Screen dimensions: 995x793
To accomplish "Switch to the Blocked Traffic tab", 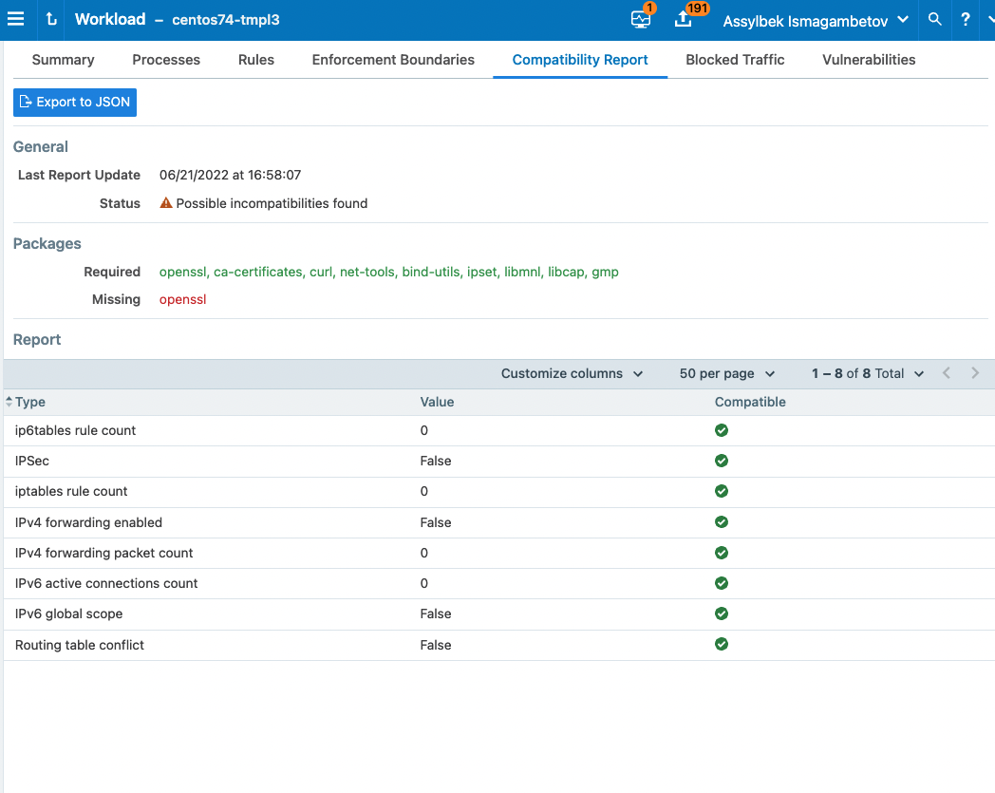I will click(x=734, y=59).
